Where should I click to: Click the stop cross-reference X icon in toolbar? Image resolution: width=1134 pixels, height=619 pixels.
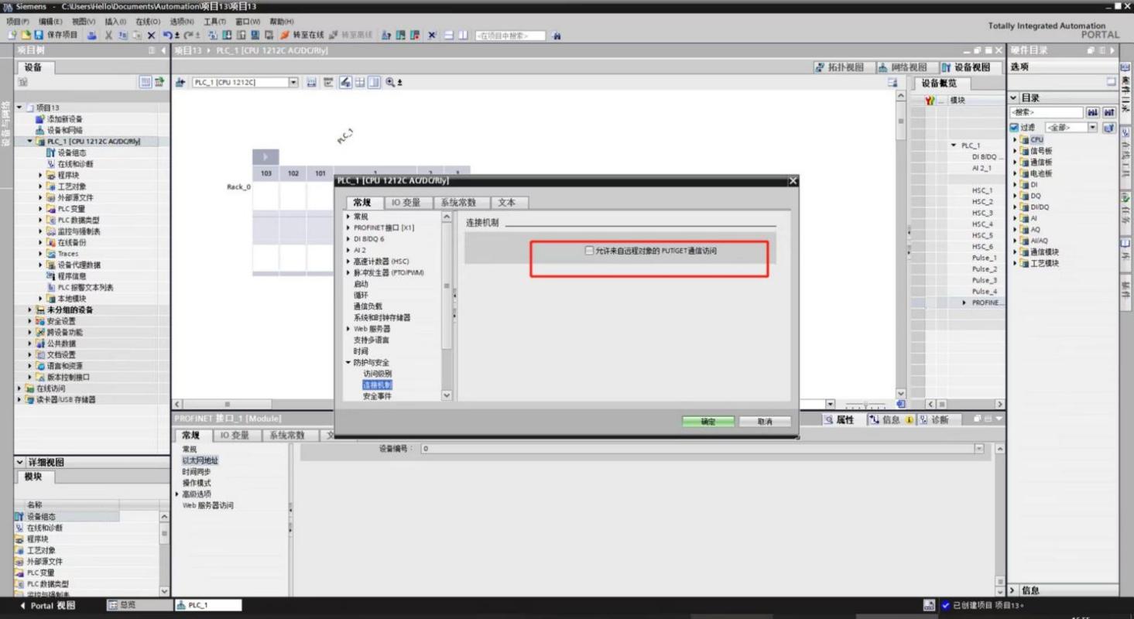[431, 35]
